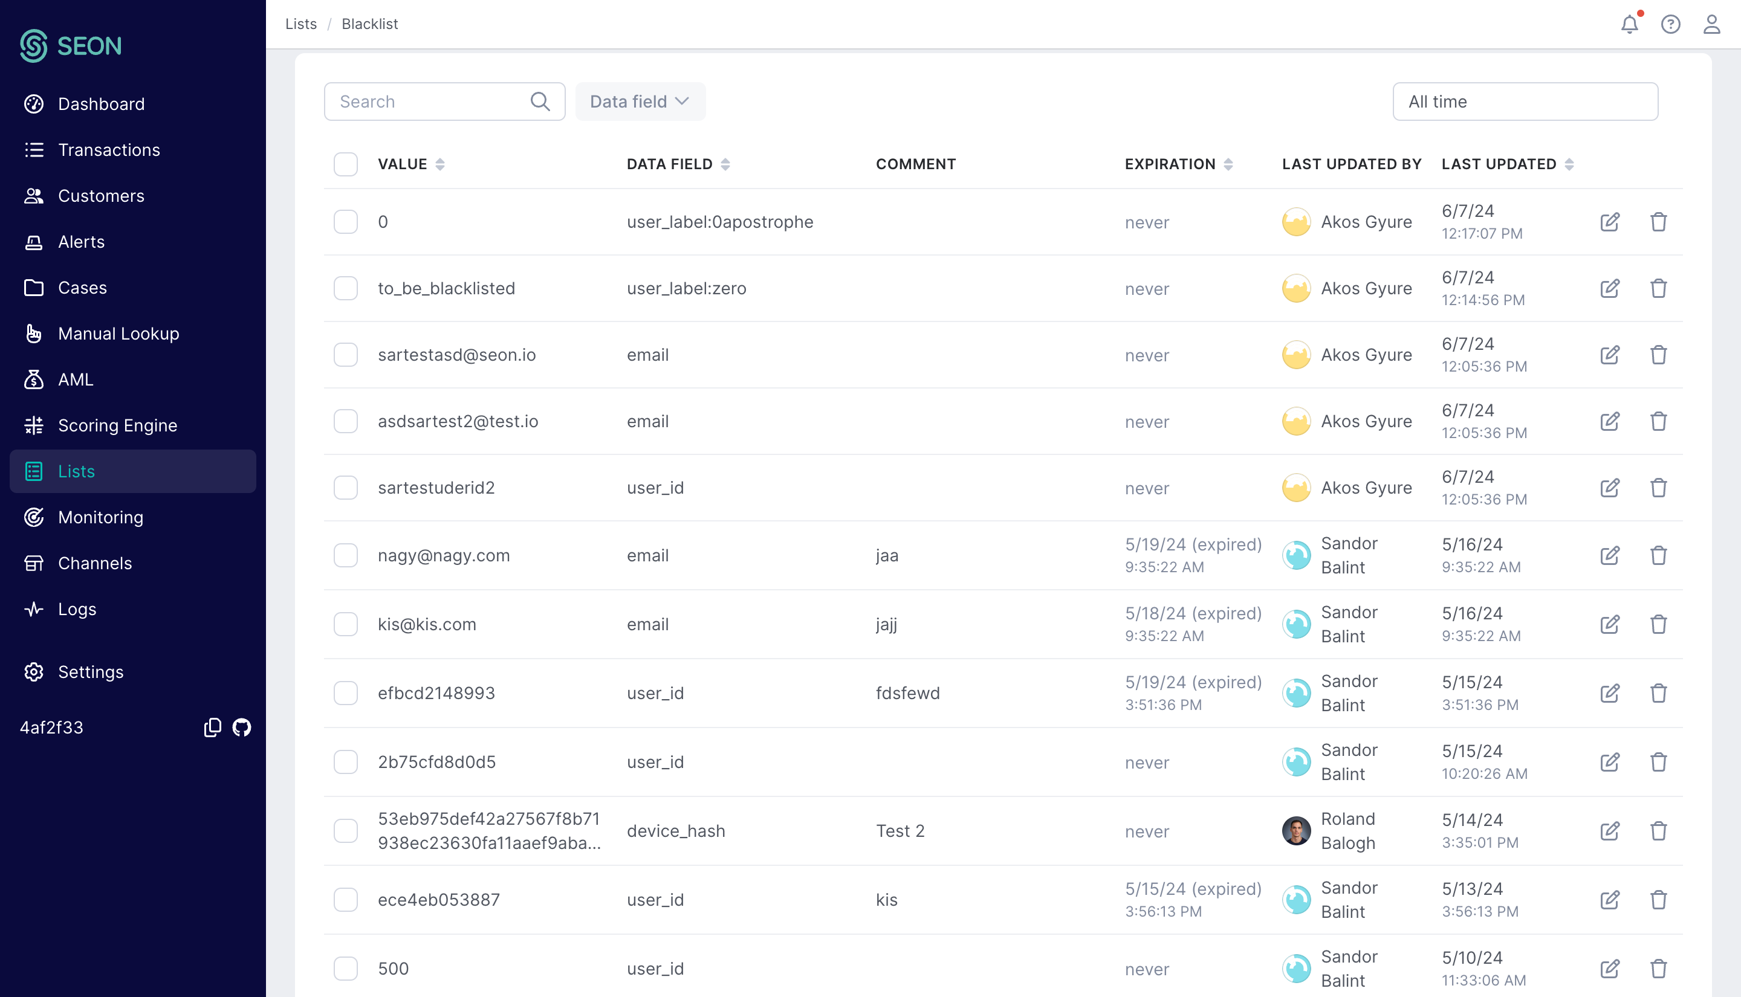Open the notifications bell
The width and height of the screenshot is (1741, 997).
coord(1629,24)
